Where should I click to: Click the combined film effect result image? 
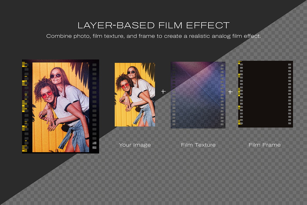tap(60, 106)
